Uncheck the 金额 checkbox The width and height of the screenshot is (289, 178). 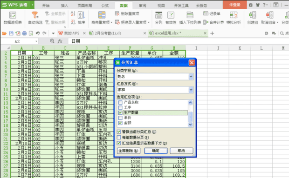tap(120, 123)
